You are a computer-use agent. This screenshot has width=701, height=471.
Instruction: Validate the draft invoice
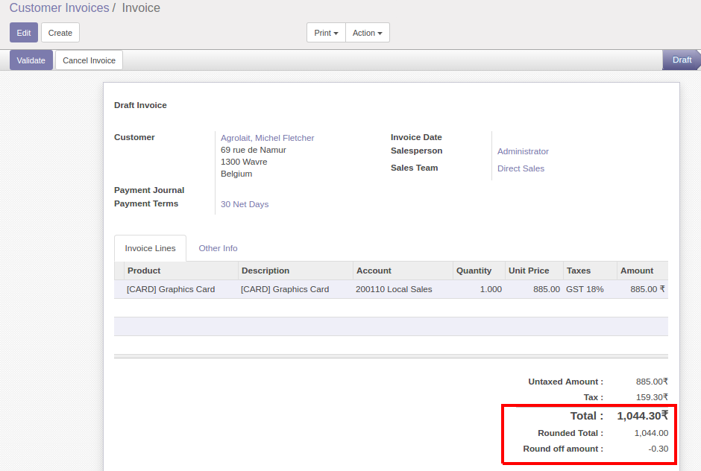coord(31,60)
